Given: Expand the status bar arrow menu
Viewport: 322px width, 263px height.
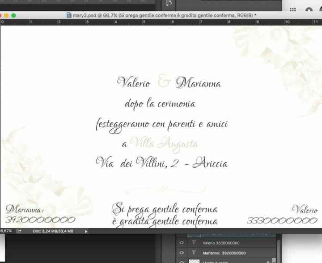Looking at the screenshot, I should pyautogui.click(x=86, y=231).
